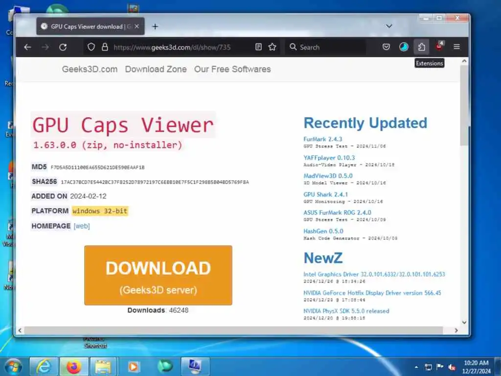This screenshot has width=501, height=376.
Task: Open Windows Media Player taskbar icon
Action: tap(133, 366)
